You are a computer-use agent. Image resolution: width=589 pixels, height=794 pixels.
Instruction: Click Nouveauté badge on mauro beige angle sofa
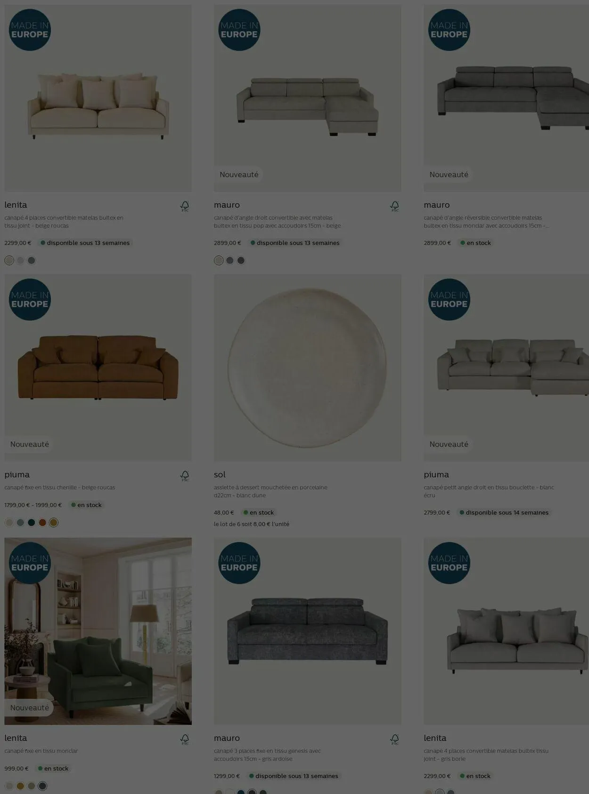[x=239, y=174]
